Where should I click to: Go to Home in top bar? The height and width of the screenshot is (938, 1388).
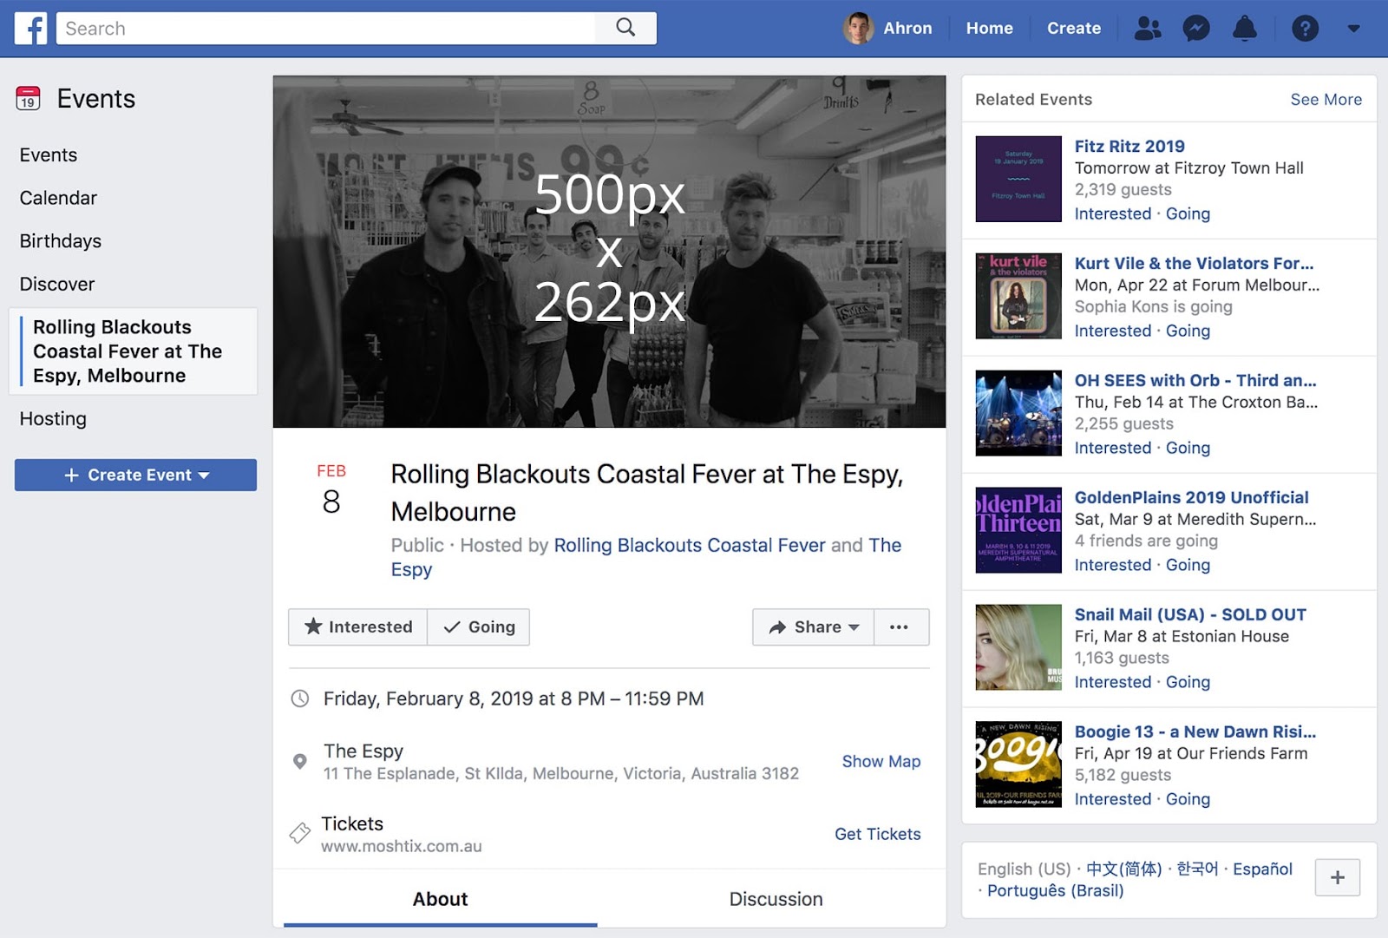point(989,29)
